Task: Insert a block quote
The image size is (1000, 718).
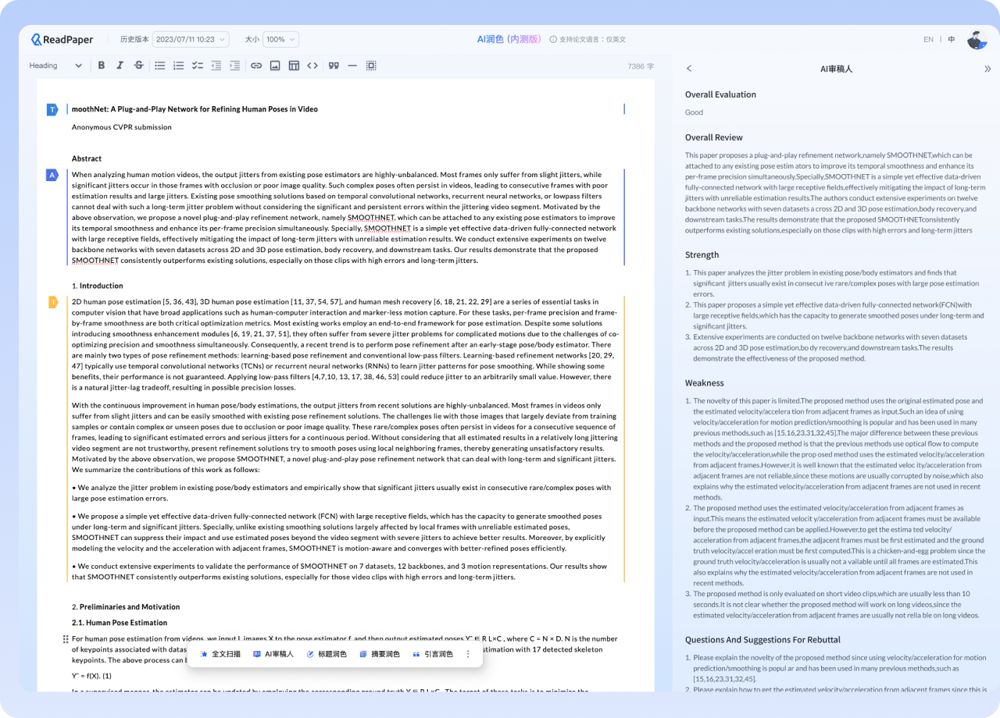Action: (334, 66)
